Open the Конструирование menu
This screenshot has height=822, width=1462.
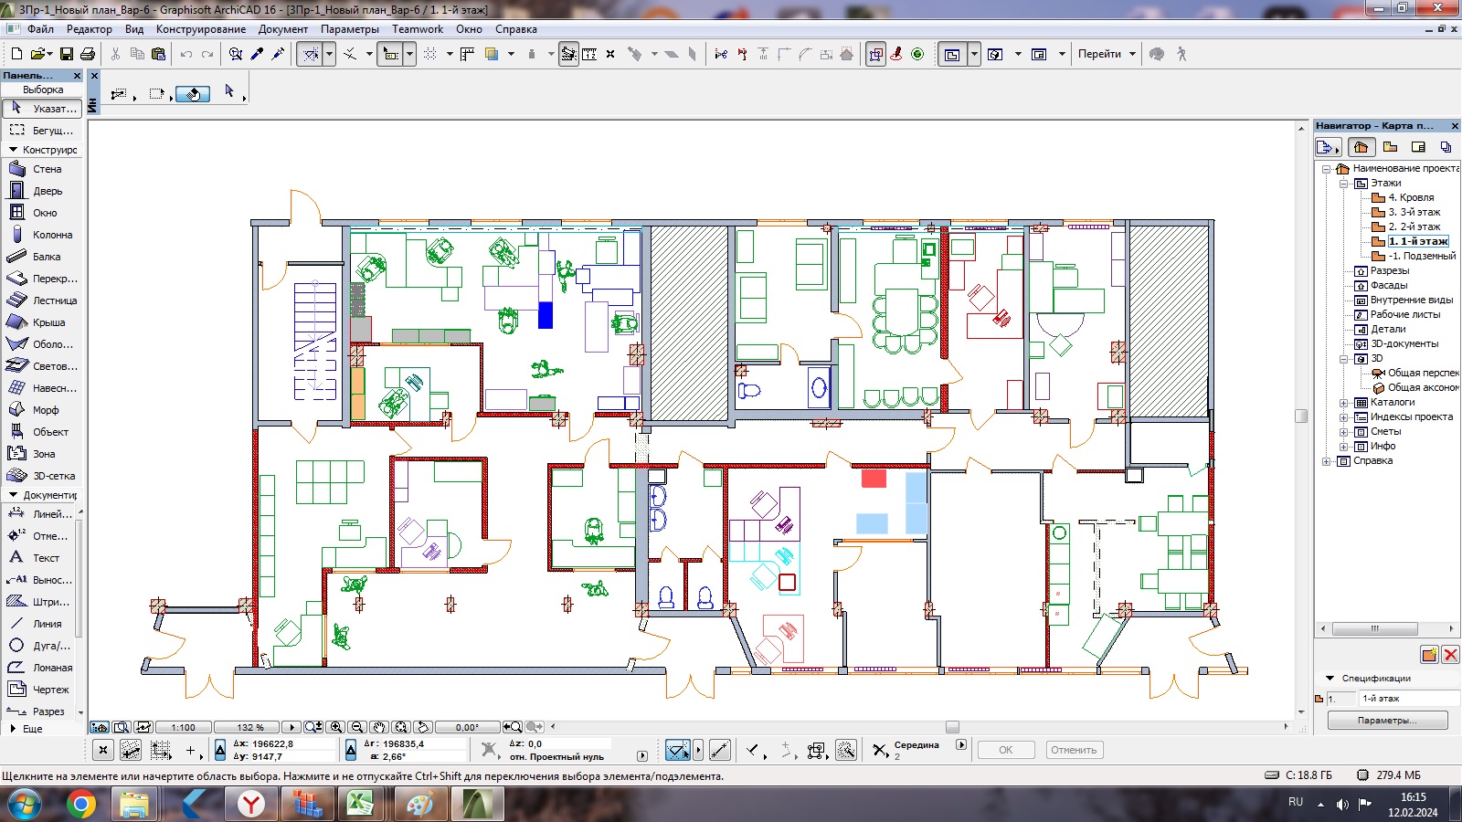point(201,29)
